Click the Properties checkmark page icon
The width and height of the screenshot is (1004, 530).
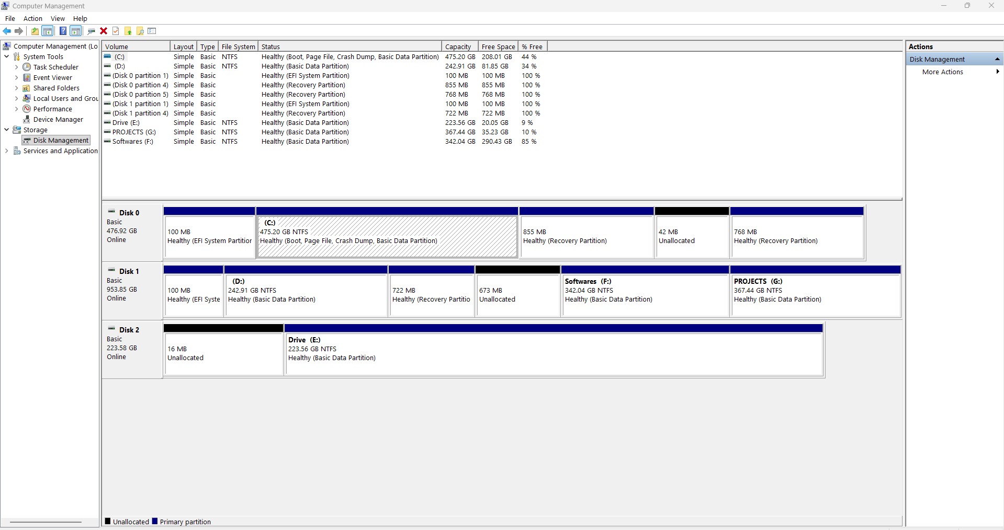click(x=116, y=31)
